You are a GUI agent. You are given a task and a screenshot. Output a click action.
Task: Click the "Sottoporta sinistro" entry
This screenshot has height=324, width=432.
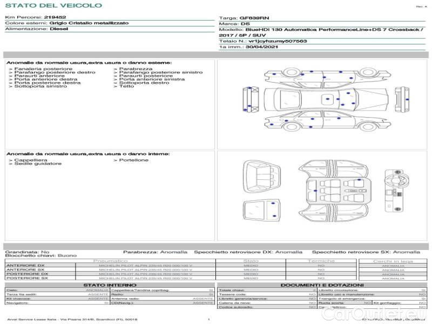point(40,86)
